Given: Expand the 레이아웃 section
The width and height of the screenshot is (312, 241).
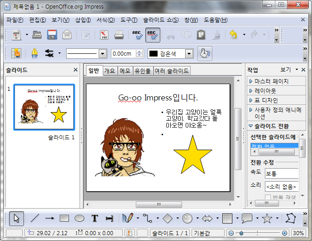Looking at the screenshot, I should (x=276, y=91).
